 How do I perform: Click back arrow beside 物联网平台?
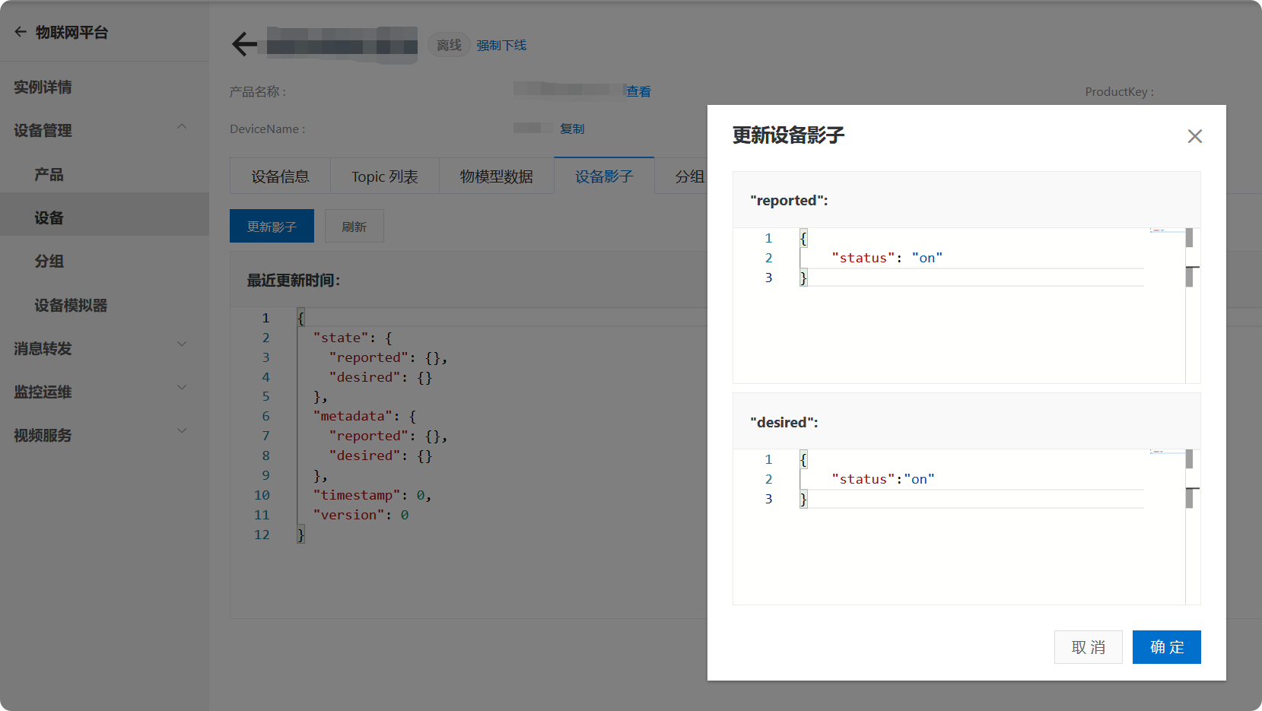(x=21, y=32)
